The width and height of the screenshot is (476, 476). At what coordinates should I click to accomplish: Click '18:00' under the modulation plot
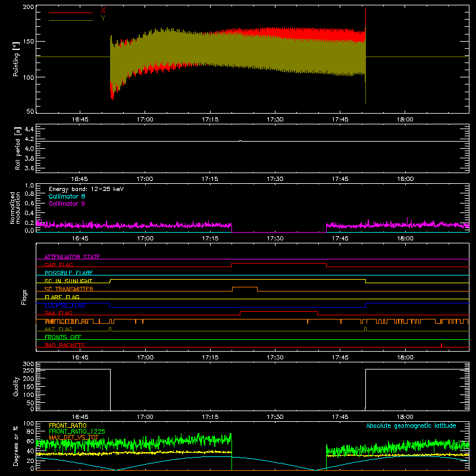pos(405,239)
